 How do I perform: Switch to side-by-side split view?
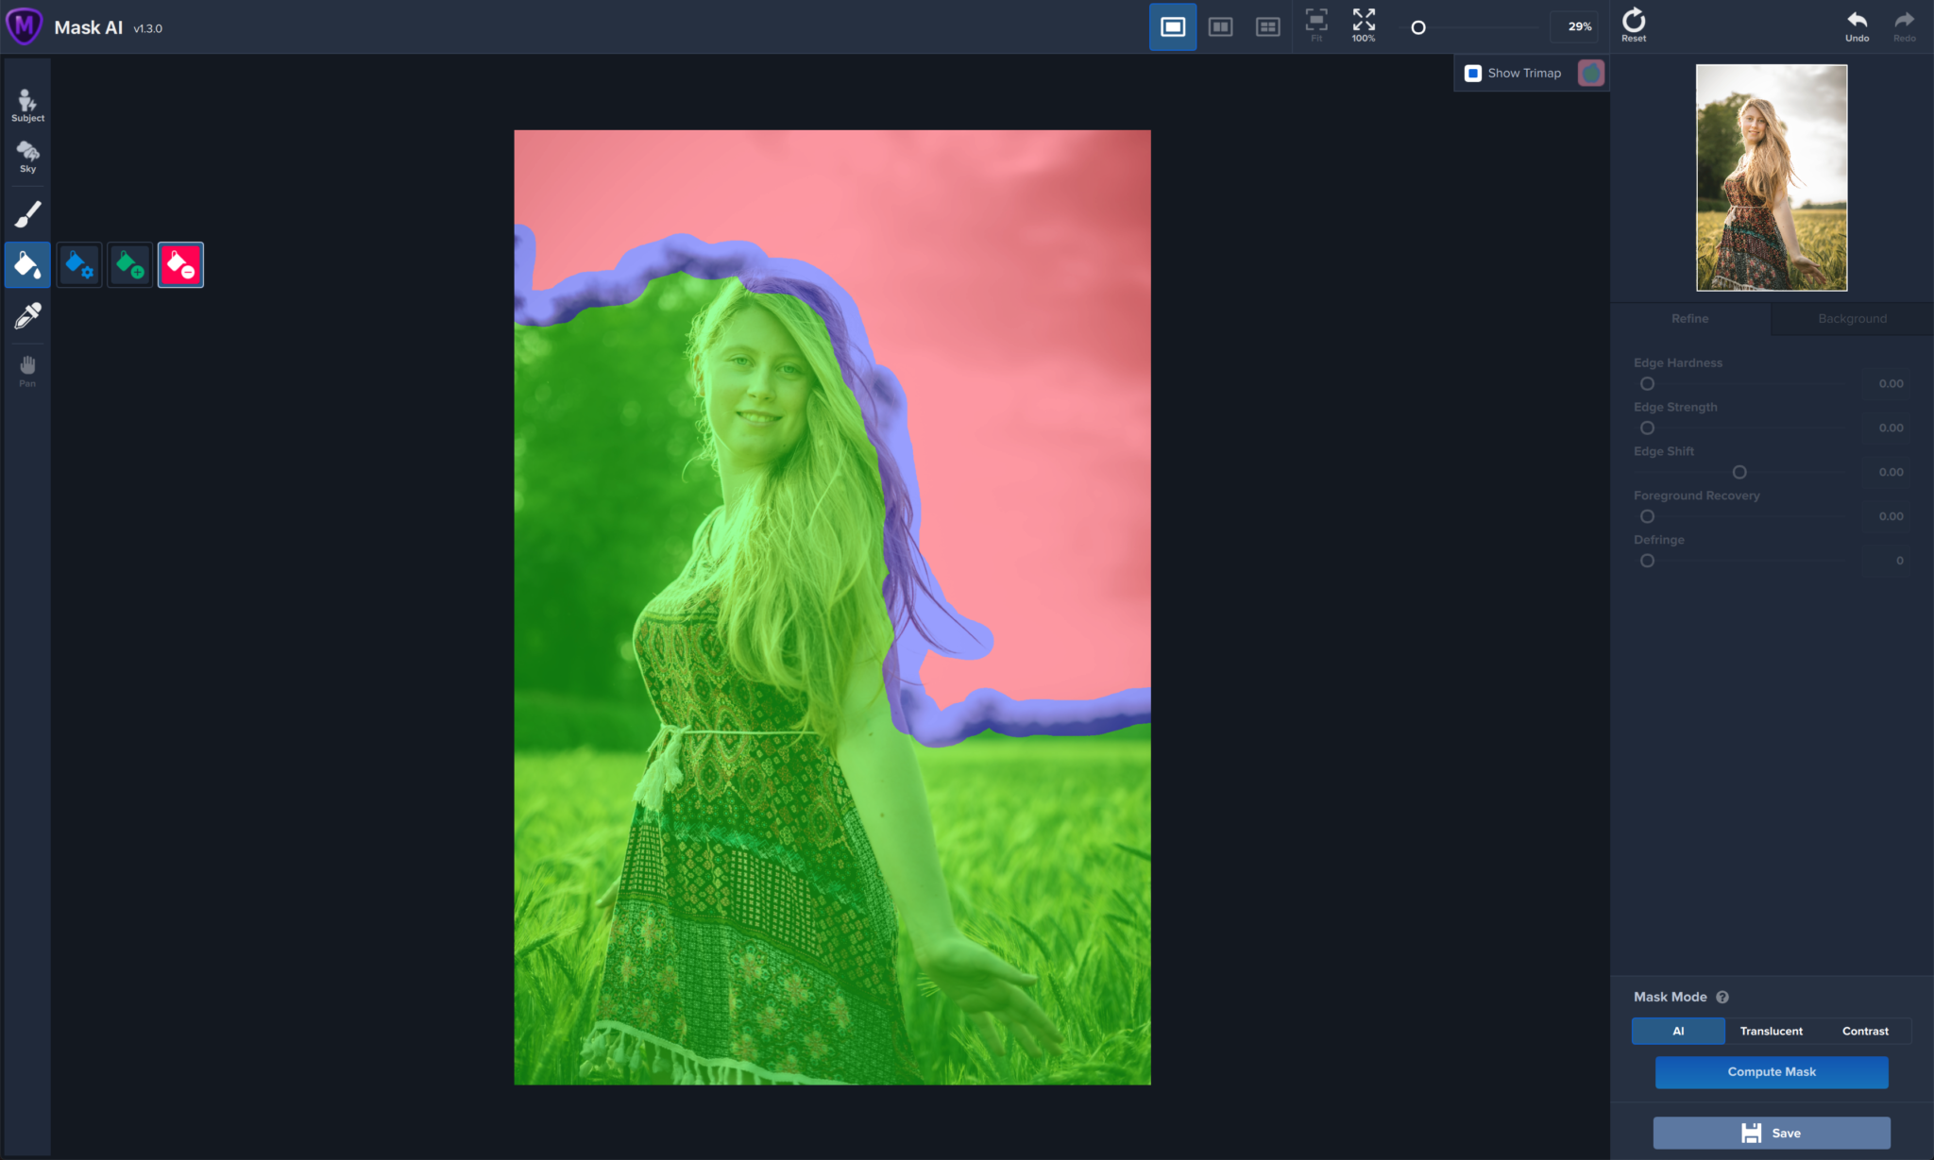pyautogui.click(x=1220, y=27)
